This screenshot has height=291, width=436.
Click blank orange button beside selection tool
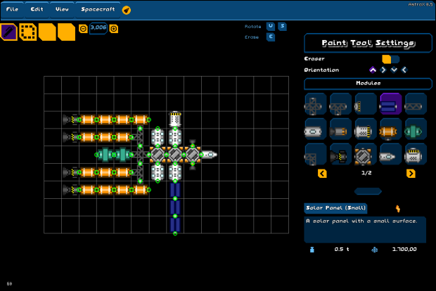47,32
